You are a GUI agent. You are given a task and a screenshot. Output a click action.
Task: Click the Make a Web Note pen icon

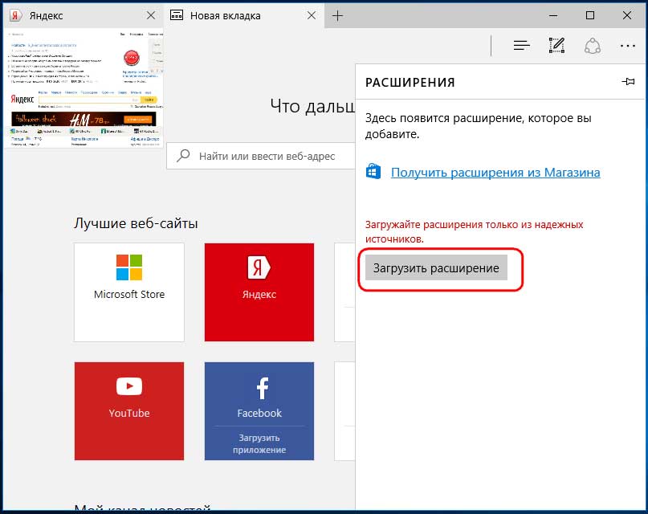tap(556, 45)
